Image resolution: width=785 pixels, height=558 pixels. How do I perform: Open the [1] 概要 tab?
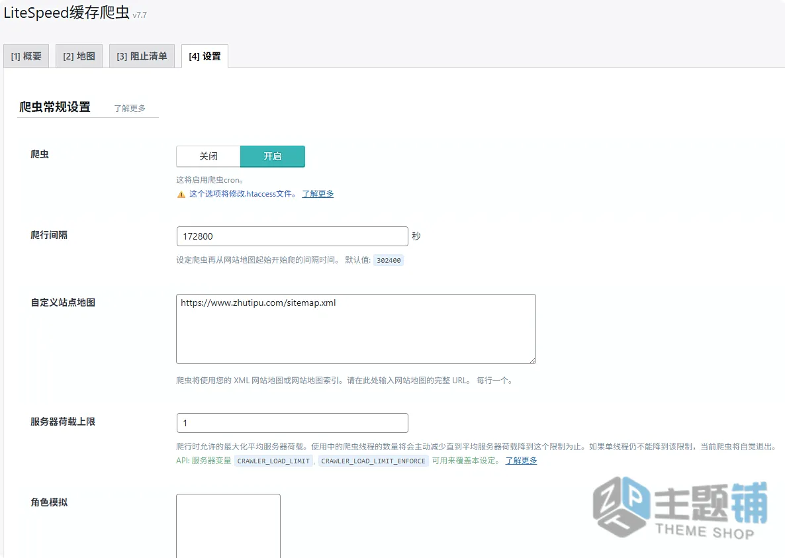click(x=26, y=56)
